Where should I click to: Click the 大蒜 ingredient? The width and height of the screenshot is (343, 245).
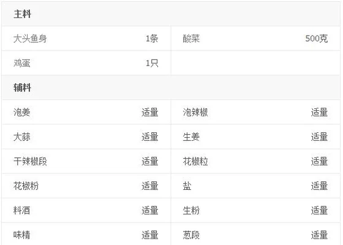click(22, 137)
